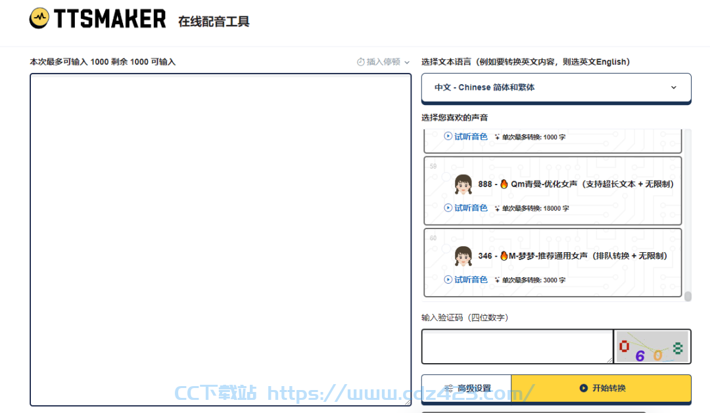The image size is (710, 413).
Task: Click text 单次最多转换: 3000 字
Action: pyautogui.click(x=533, y=280)
